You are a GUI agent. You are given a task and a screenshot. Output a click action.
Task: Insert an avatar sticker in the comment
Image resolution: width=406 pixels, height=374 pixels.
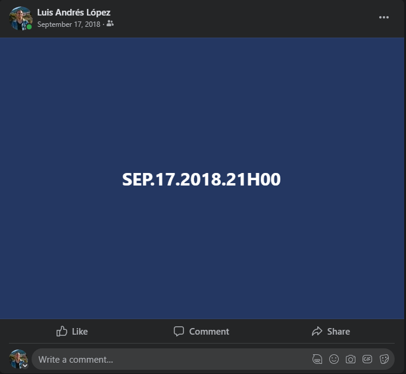coord(317,359)
